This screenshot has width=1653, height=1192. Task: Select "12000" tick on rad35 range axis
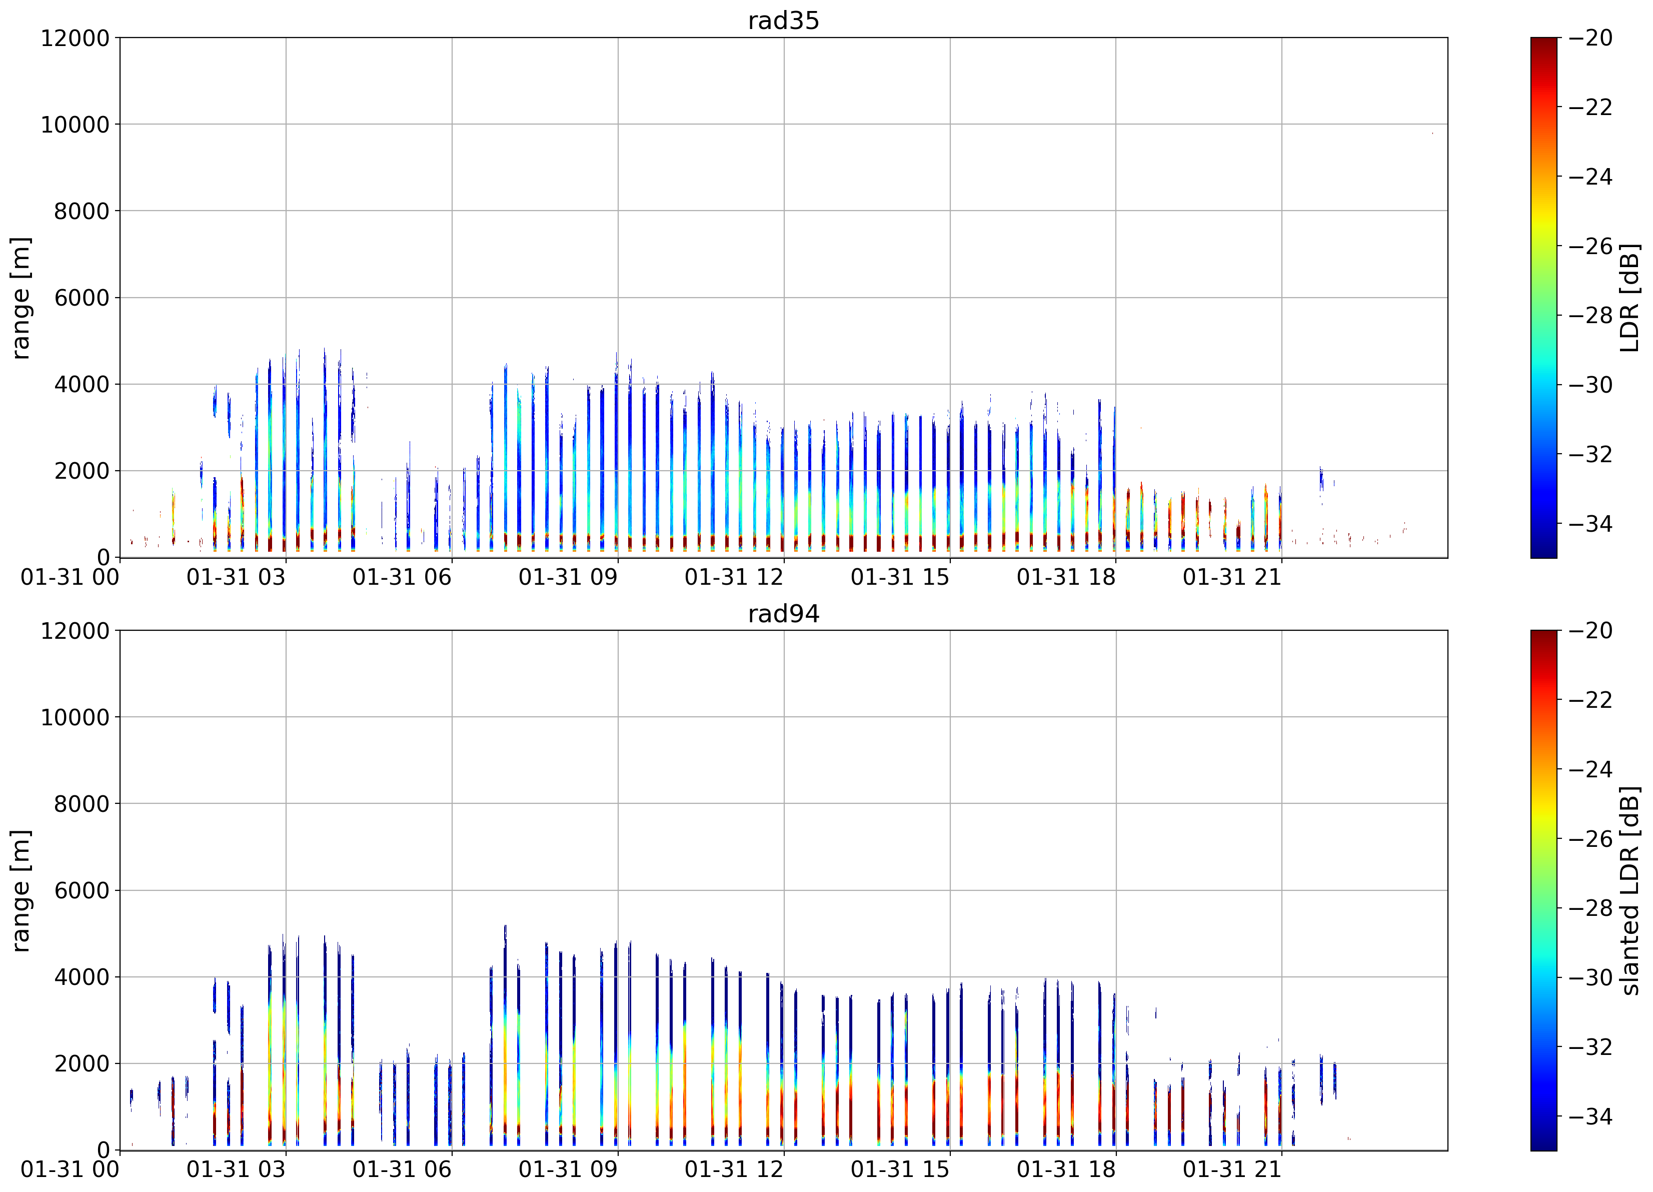[75, 38]
